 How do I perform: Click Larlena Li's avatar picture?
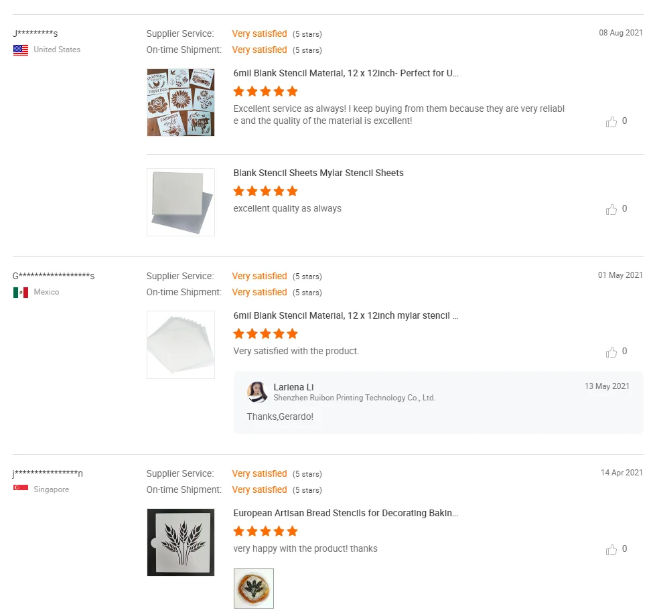pyautogui.click(x=258, y=392)
